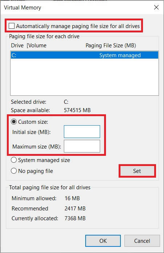This screenshot has width=164, height=253.
Task: Click the 'Drive [Volume' column header
Action: (x=29, y=46)
